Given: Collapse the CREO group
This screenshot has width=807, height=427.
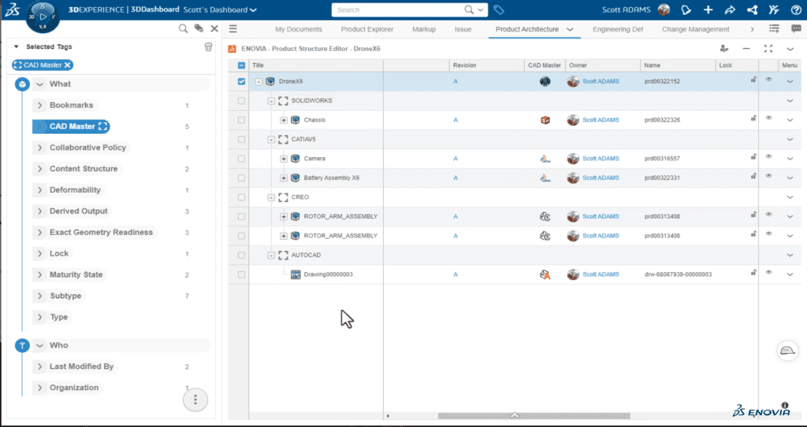Looking at the screenshot, I should (x=271, y=197).
